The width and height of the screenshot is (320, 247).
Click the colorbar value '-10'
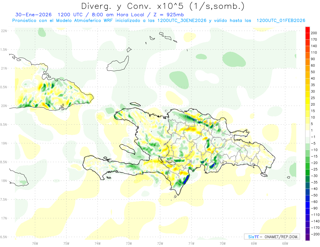tap(314, 150)
